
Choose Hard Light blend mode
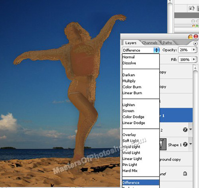pos(131,147)
